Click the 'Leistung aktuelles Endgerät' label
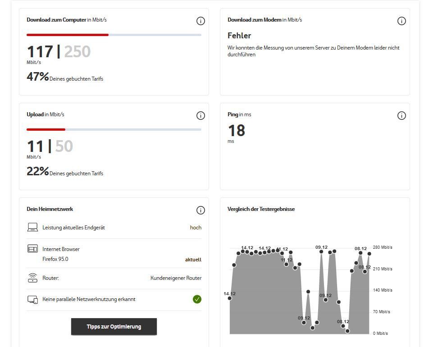Viewport: 447px width, 347px height. tap(73, 228)
